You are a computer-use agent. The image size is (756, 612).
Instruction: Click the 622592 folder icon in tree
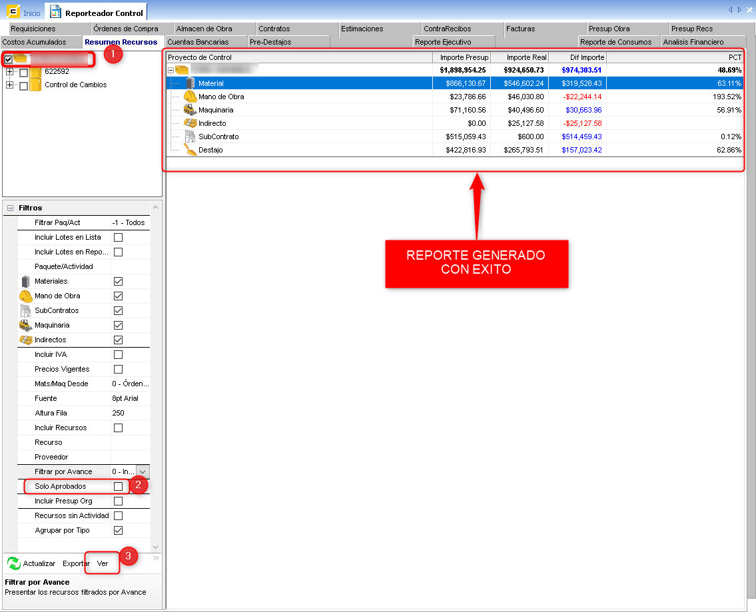pyautogui.click(x=35, y=71)
